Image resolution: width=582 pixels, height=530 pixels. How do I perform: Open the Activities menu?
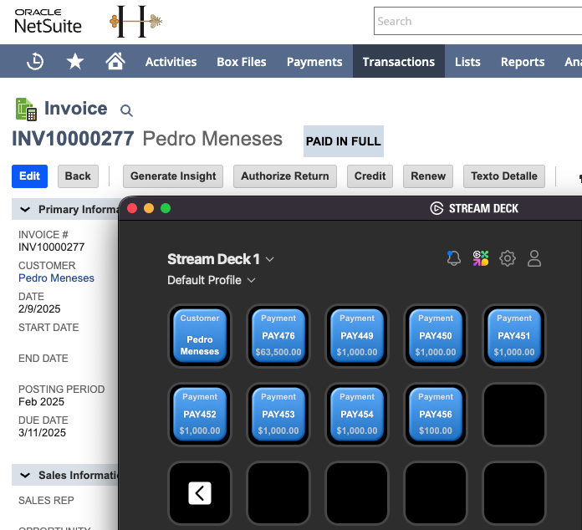click(171, 62)
